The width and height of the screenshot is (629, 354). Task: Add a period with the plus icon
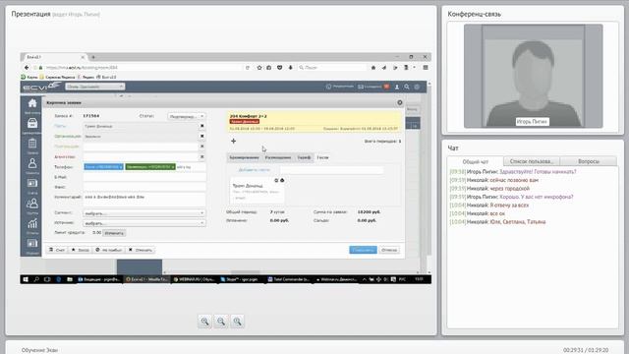pos(234,141)
